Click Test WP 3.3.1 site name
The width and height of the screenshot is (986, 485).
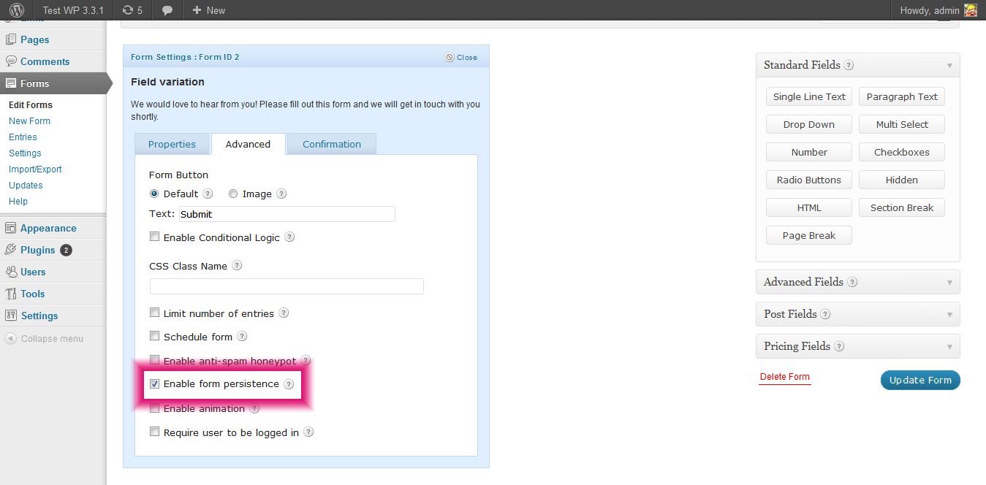(x=73, y=10)
